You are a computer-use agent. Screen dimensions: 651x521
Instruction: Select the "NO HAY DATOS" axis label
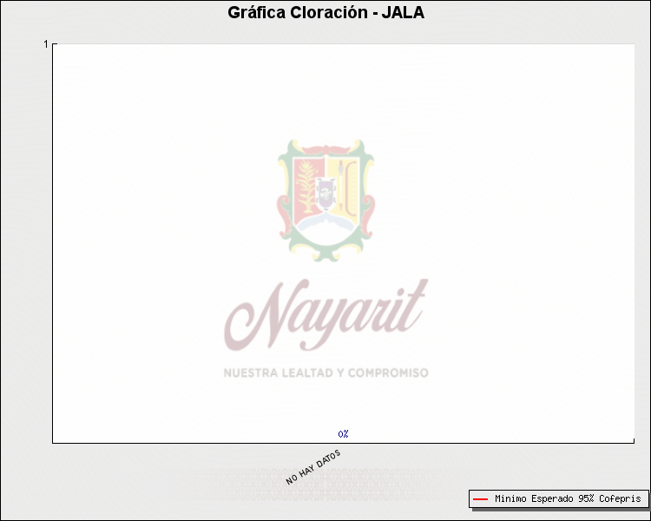(x=313, y=467)
